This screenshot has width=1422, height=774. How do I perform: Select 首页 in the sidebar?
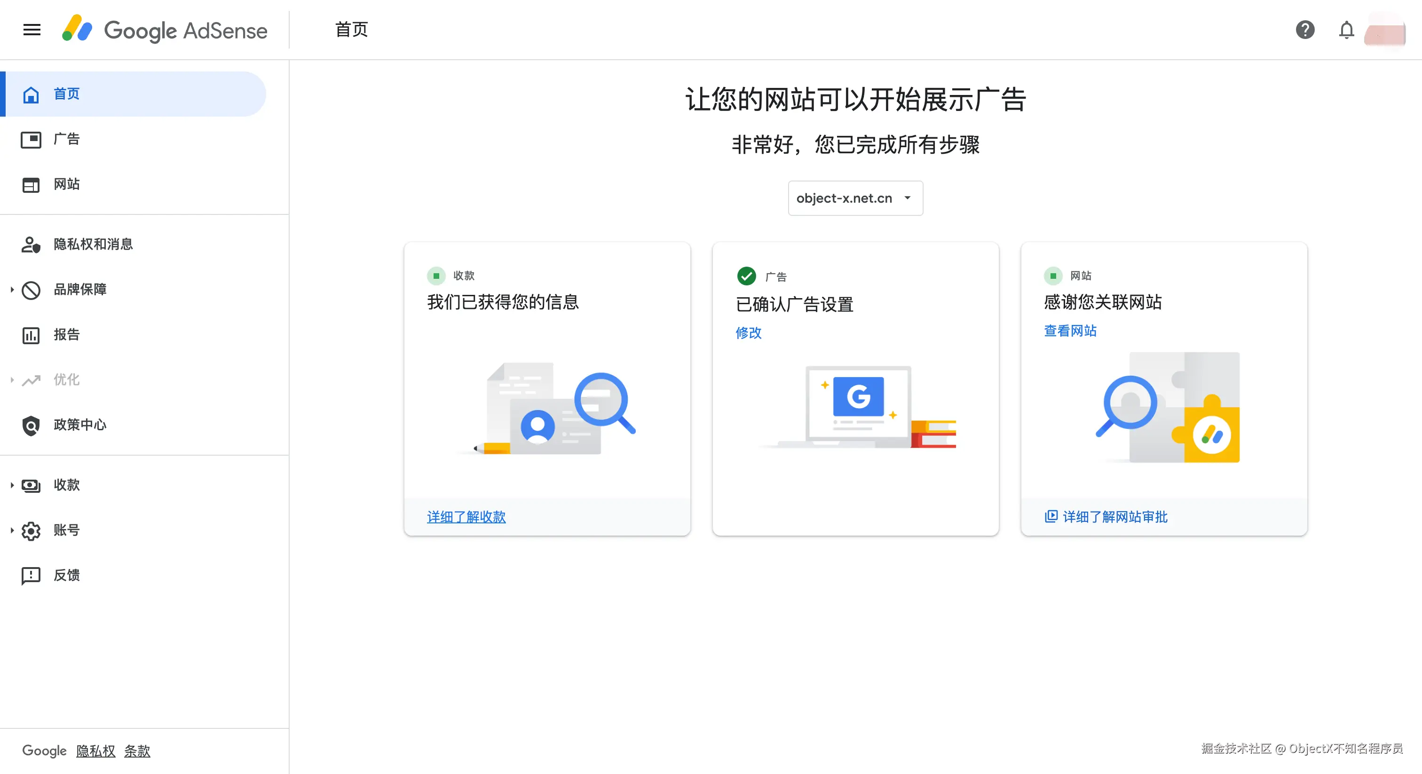[x=66, y=94]
